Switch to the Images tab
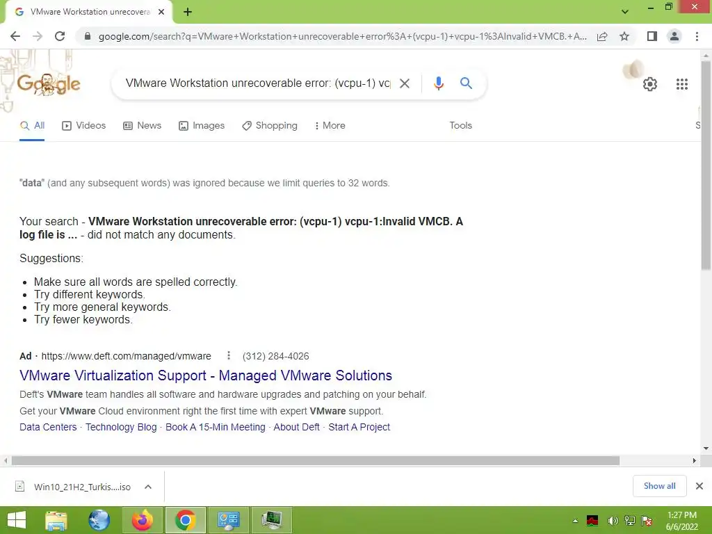The image size is (712, 534). 202,126
